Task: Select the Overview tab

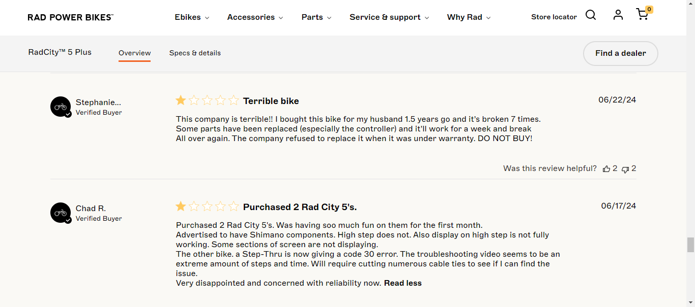Action: click(x=134, y=53)
